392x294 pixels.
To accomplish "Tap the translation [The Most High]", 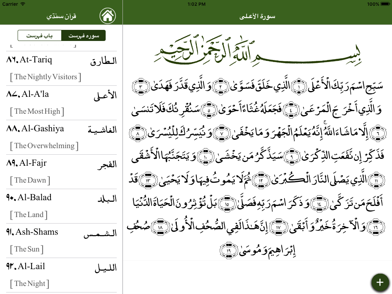I will point(37,111).
